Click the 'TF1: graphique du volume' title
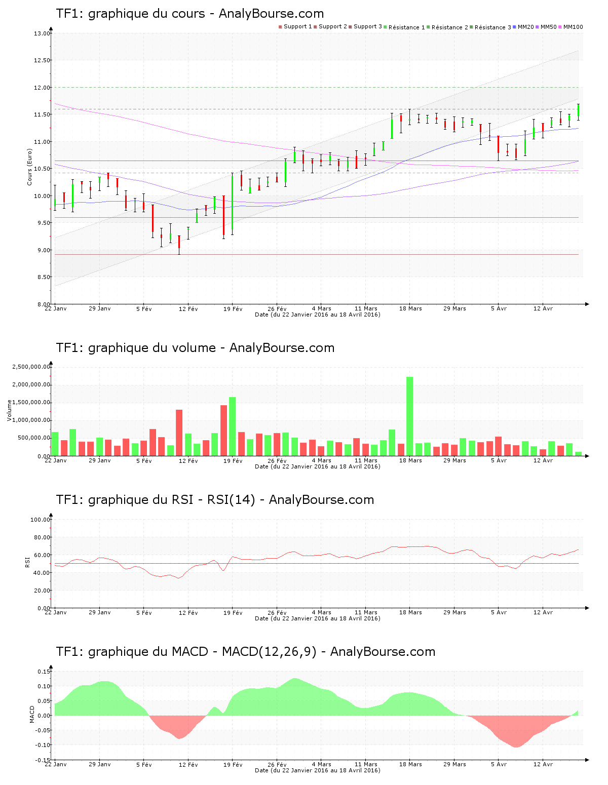 pos(195,348)
